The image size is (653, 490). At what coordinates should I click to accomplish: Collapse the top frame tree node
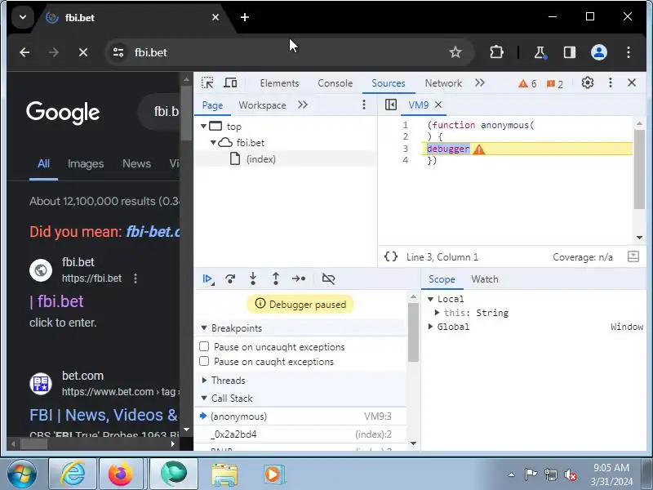[x=203, y=126]
